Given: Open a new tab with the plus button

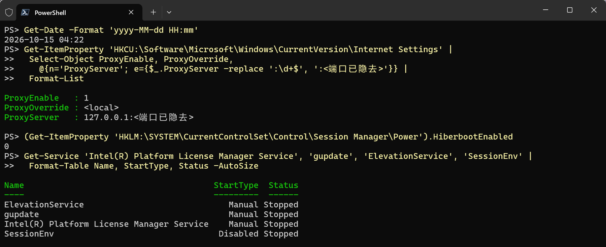Looking at the screenshot, I should coord(153,12).
